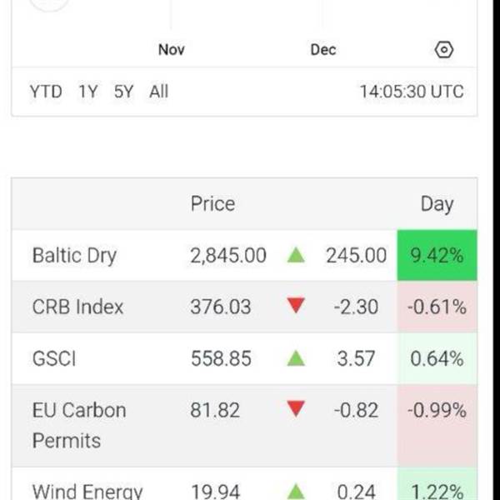Select the 5Y time range
Screen dimensions: 500x500
pos(123,92)
